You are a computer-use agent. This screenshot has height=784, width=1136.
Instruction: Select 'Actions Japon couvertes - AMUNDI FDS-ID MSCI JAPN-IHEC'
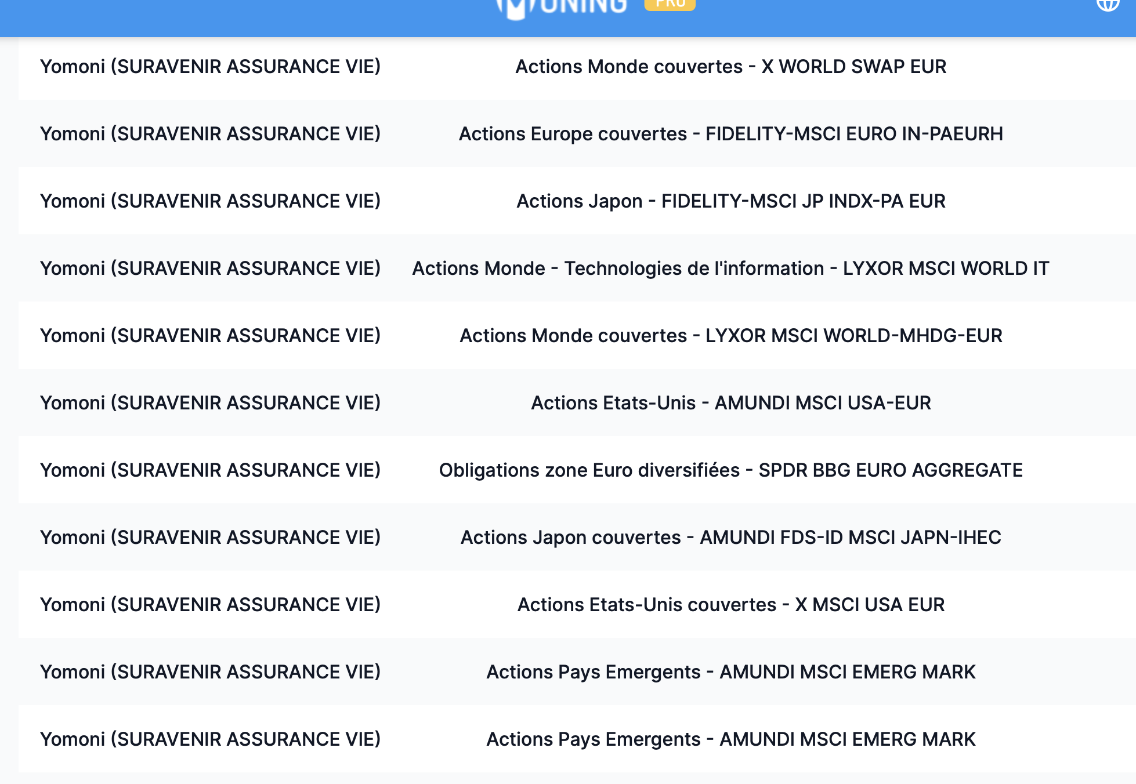tap(730, 538)
